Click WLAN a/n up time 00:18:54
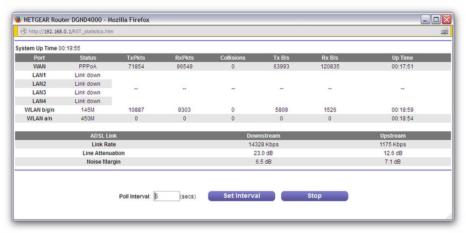The image size is (466, 233). (x=403, y=118)
